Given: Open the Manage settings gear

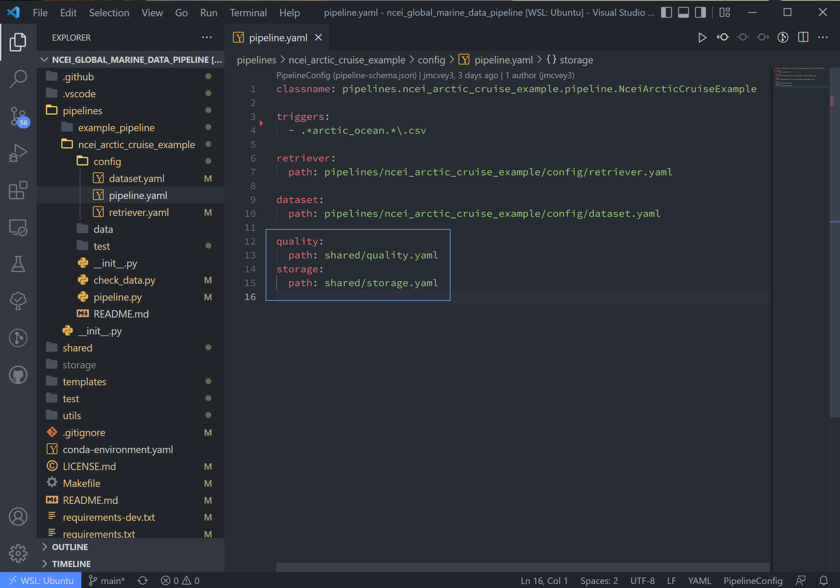Looking at the screenshot, I should (18, 553).
